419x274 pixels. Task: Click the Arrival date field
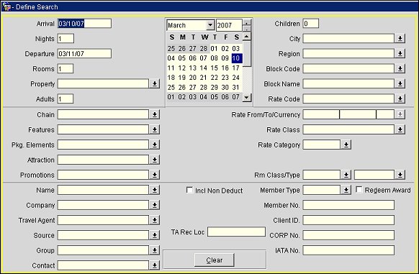tap(84, 24)
